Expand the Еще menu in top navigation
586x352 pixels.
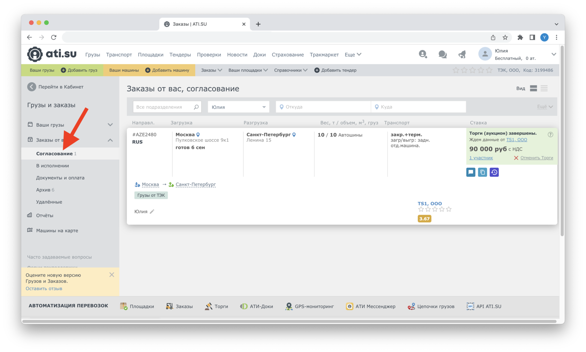click(x=353, y=54)
